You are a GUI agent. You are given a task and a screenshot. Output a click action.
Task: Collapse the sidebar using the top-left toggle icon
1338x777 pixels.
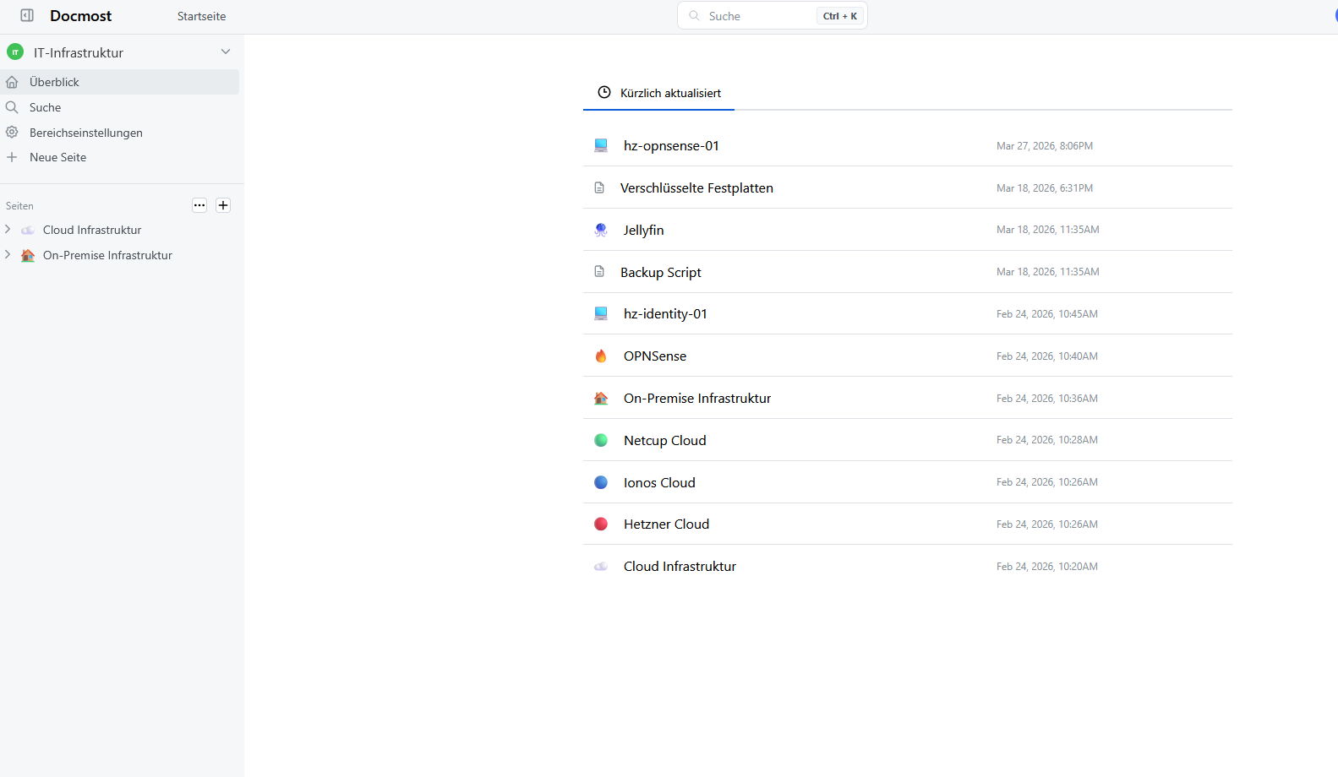(x=27, y=15)
